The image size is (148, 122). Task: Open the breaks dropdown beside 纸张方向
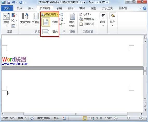pos(62,14)
